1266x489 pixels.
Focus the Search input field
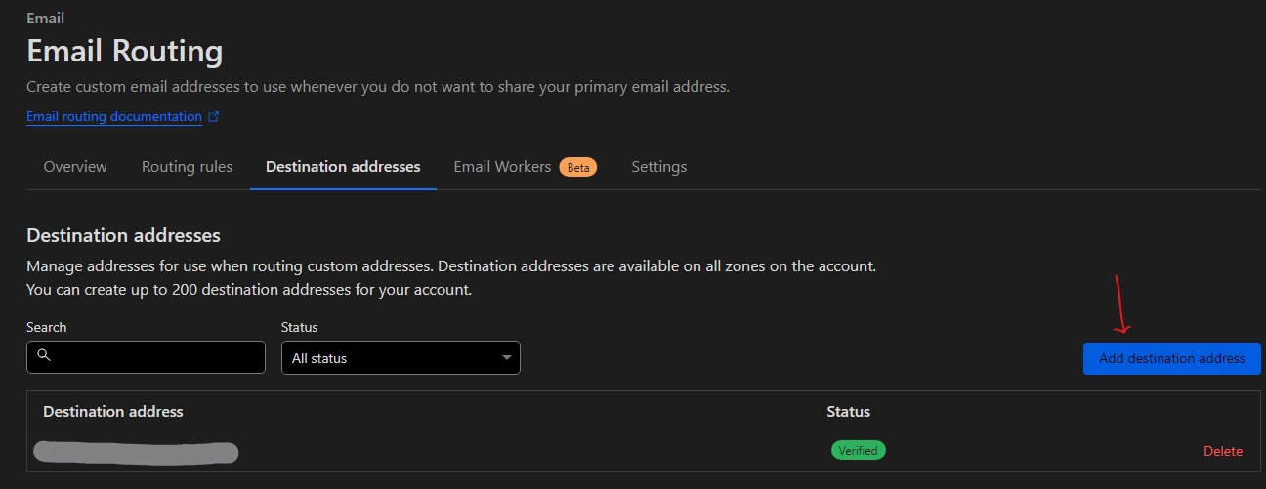(x=156, y=357)
